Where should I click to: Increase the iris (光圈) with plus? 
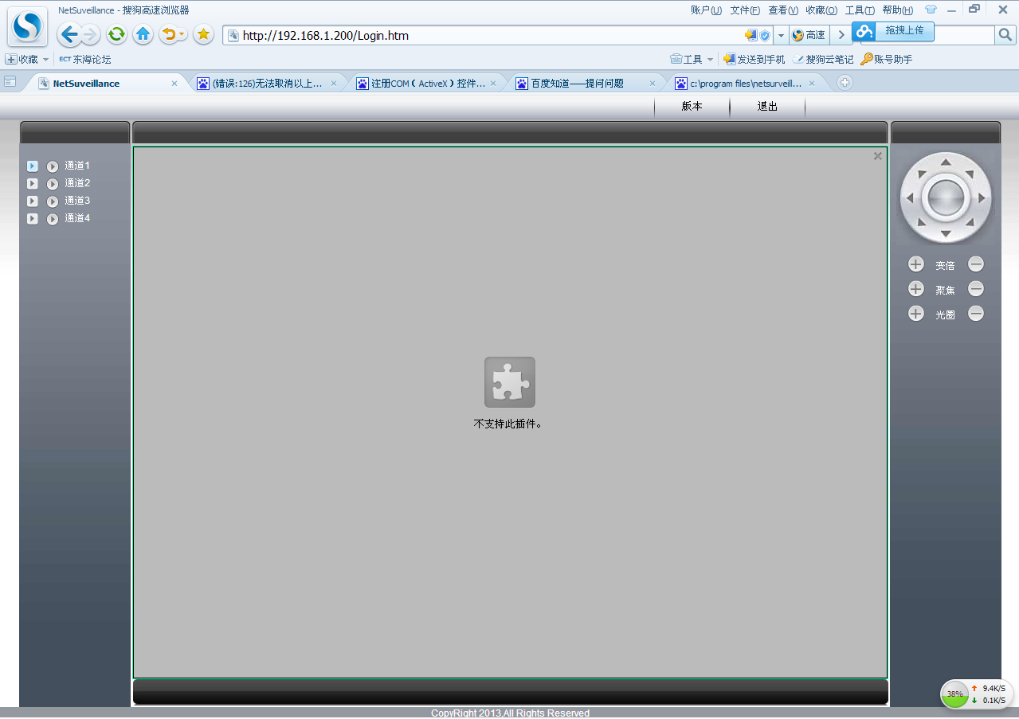[916, 314]
